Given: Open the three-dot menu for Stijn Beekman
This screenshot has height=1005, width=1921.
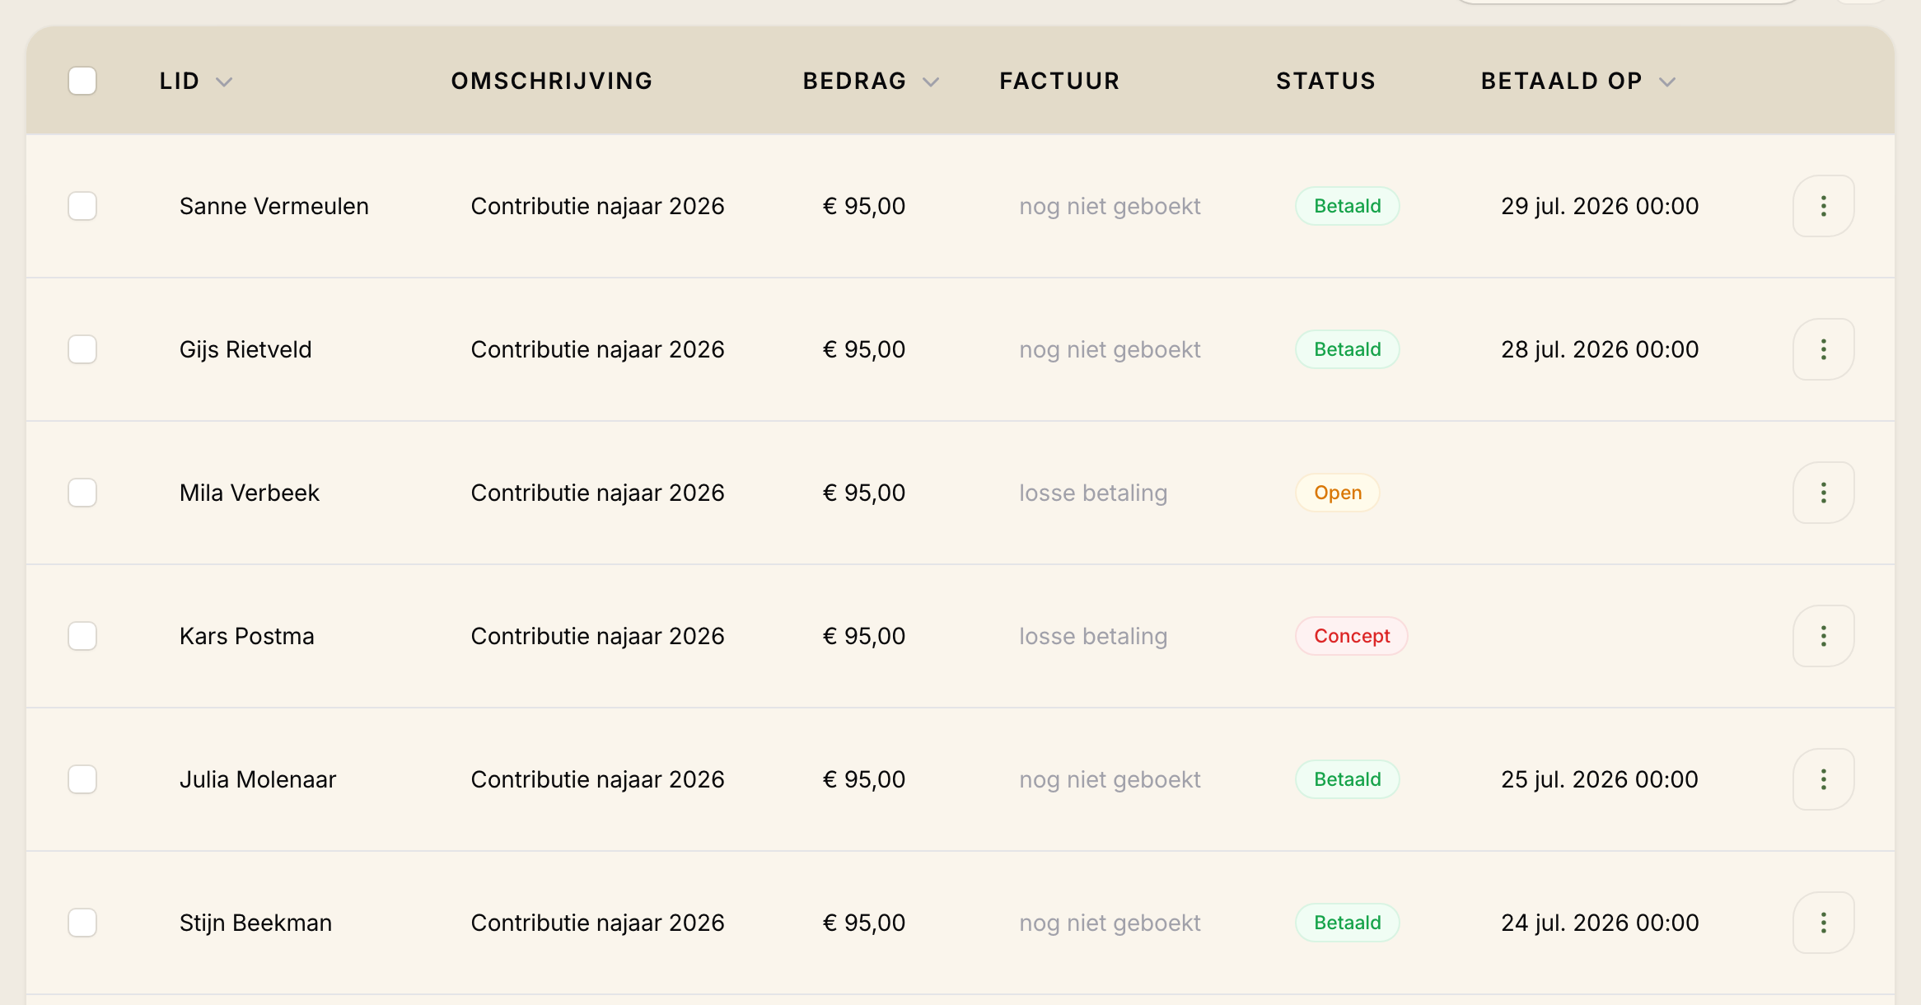Looking at the screenshot, I should coord(1823,923).
